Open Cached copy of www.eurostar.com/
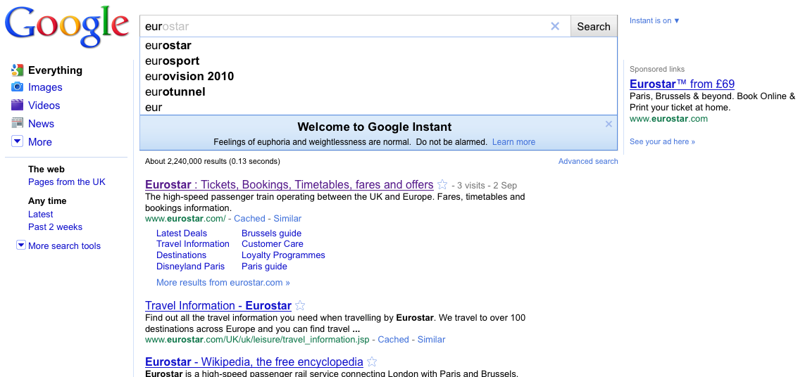The height and width of the screenshot is (377, 798). coord(249,219)
